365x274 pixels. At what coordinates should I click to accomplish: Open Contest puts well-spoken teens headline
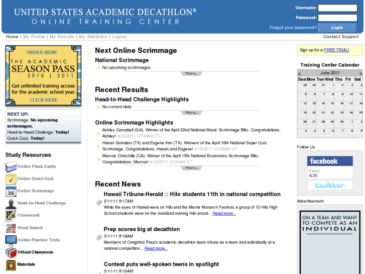pyautogui.click(x=161, y=264)
